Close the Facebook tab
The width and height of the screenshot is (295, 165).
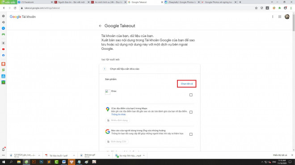click(52, 2)
